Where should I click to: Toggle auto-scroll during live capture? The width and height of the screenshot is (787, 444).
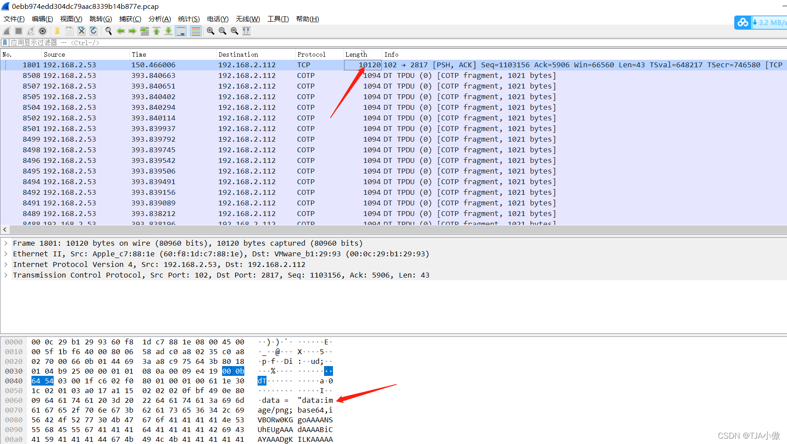pos(181,31)
